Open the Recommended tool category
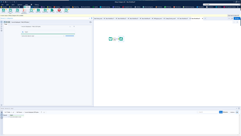241x136 pixels. 13,7
